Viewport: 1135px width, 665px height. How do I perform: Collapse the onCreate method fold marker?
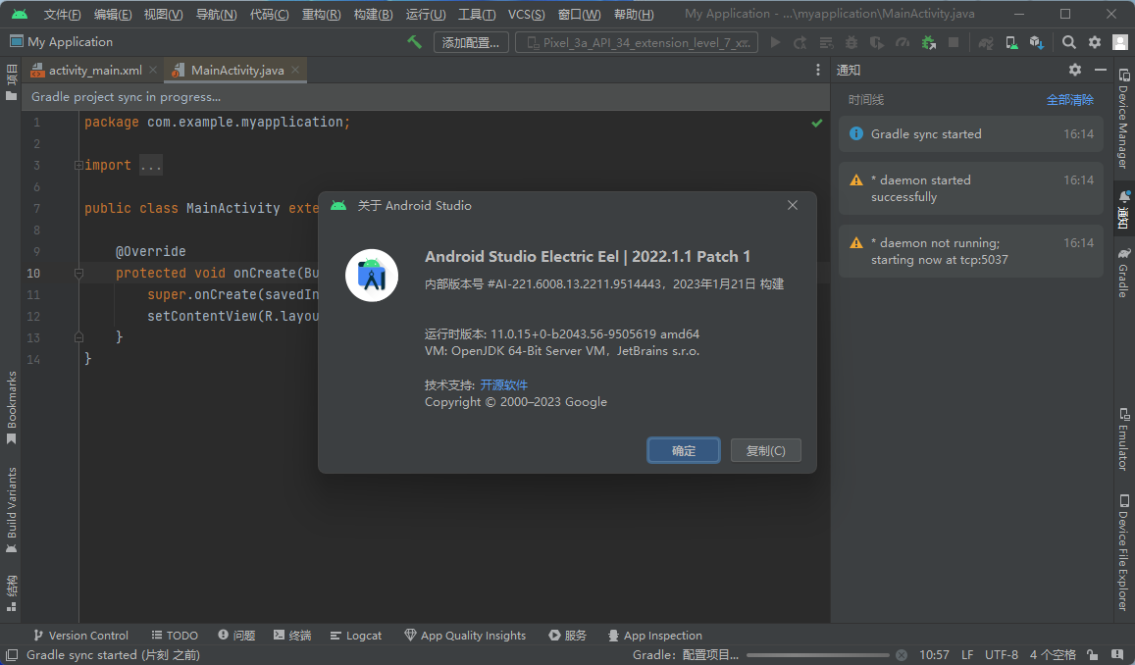[x=78, y=273]
